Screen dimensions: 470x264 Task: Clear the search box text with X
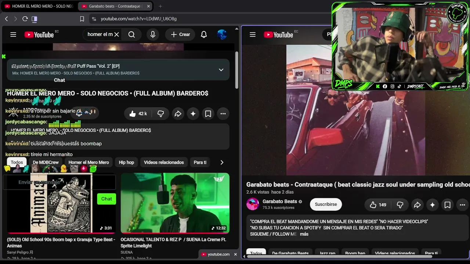click(x=116, y=34)
